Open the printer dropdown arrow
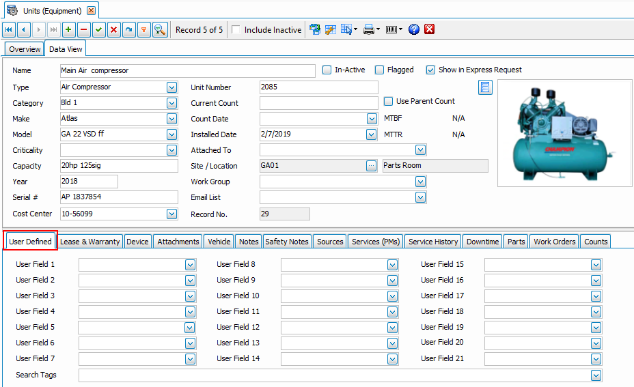 click(378, 29)
